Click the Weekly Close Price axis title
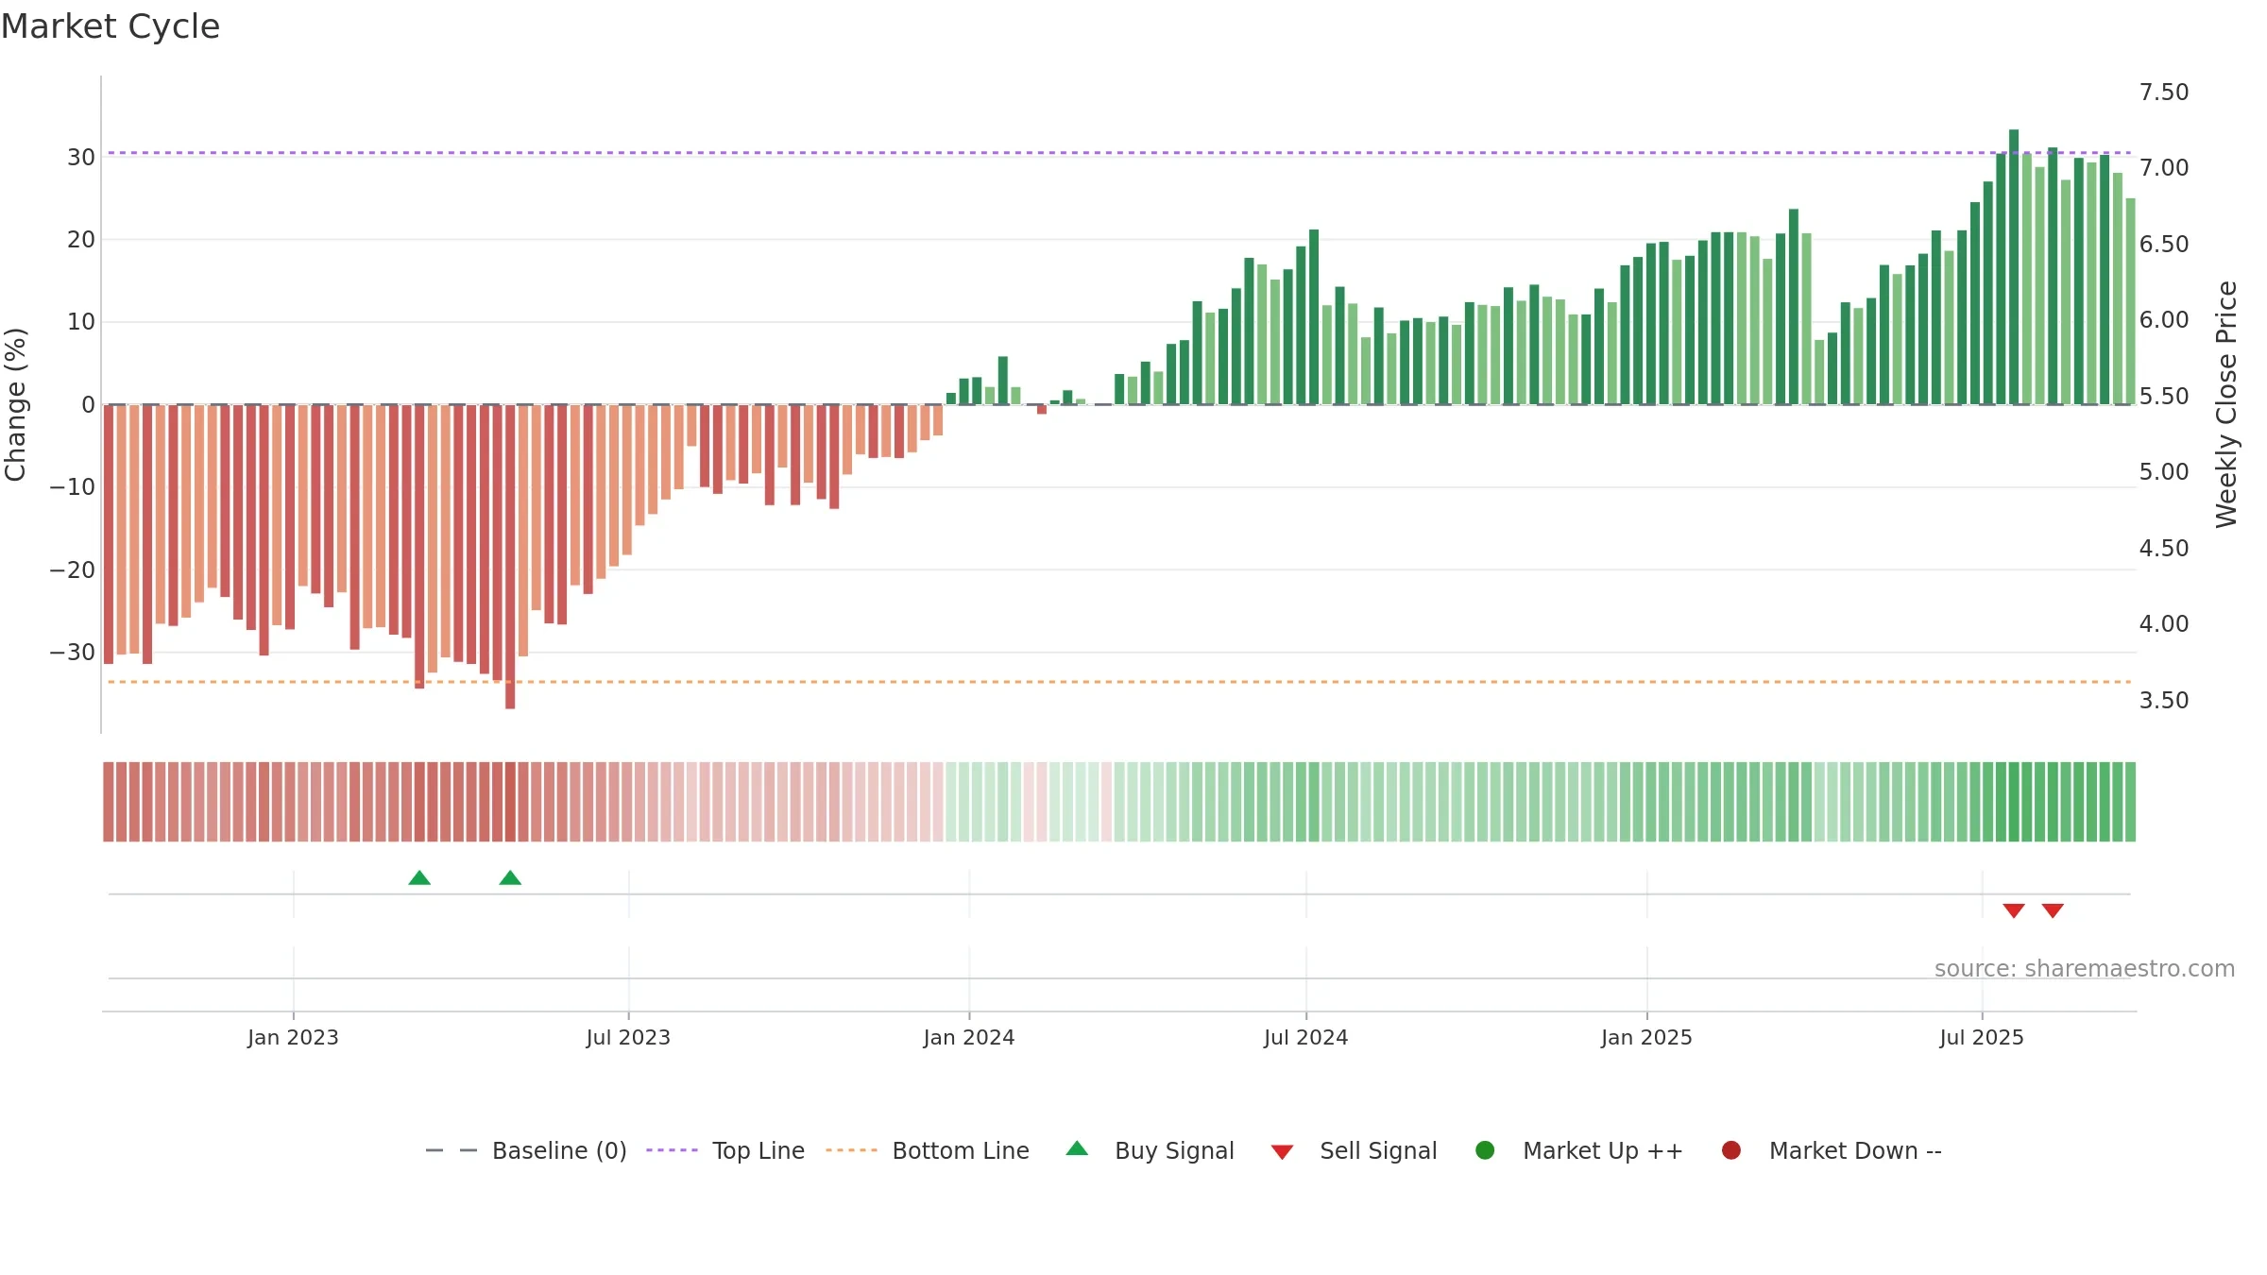Viewport: 2267px width, 1275px height. pyautogui.click(x=2226, y=404)
